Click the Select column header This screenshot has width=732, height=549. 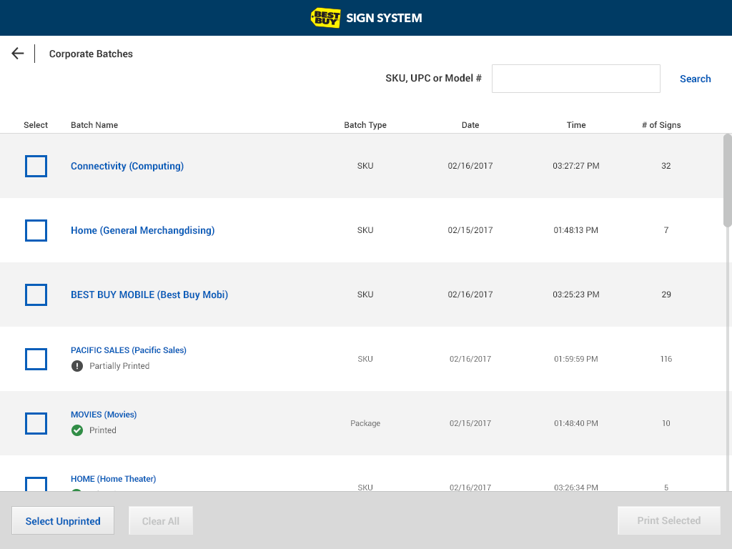pos(36,125)
